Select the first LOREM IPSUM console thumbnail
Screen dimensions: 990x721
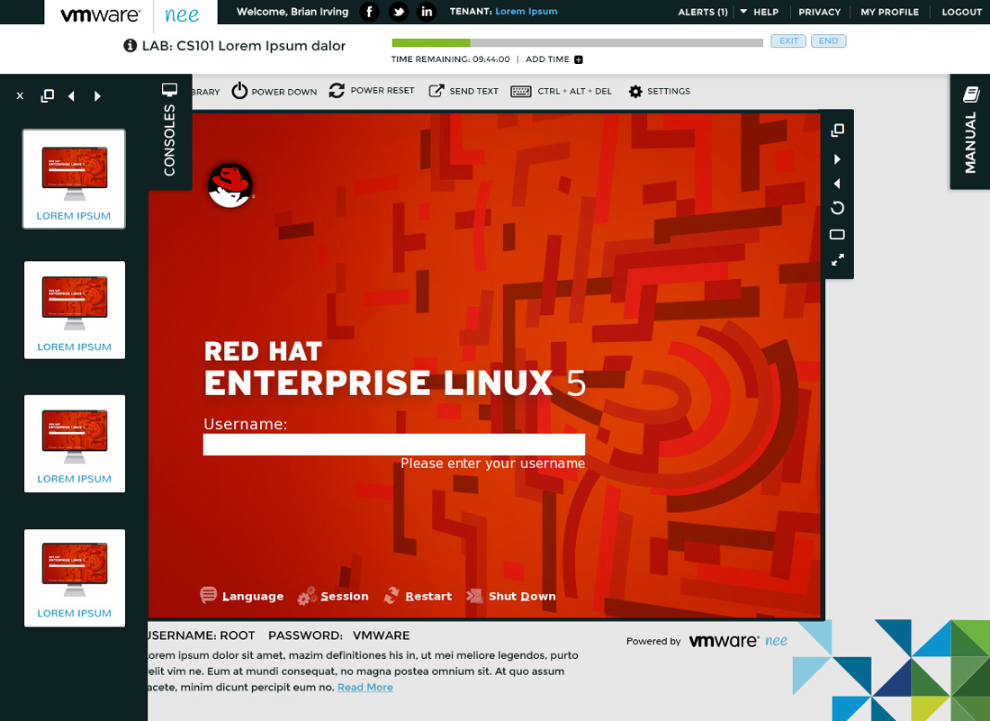click(74, 179)
